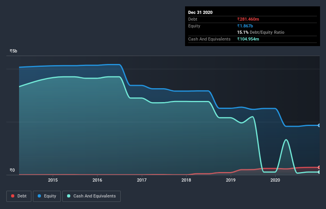The height and width of the screenshot is (209, 326).
Task: Click the ₹104.954m cash value
Action: pyautogui.click(x=248, y=39)
